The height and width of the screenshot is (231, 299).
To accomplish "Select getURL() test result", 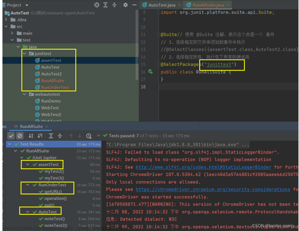I will (x=53, y=192).
